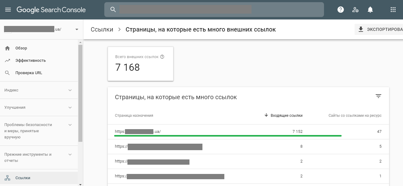Click the search magnifier icon in top bar
Viewport: 403px width, 186px height.
point(113,10)
